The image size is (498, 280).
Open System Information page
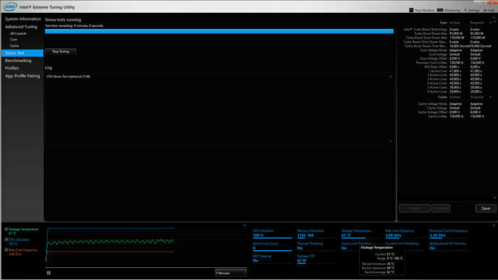[x=23, y=19]
